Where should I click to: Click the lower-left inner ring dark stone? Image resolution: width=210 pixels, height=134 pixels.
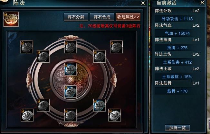pyautogui.click(x=43, y=105)
